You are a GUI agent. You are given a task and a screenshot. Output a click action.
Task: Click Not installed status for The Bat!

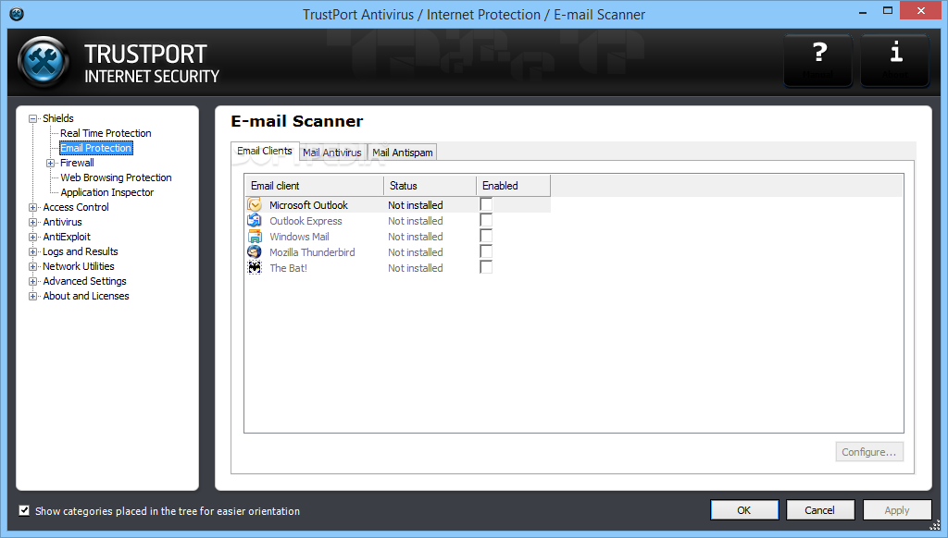(416, 268)
